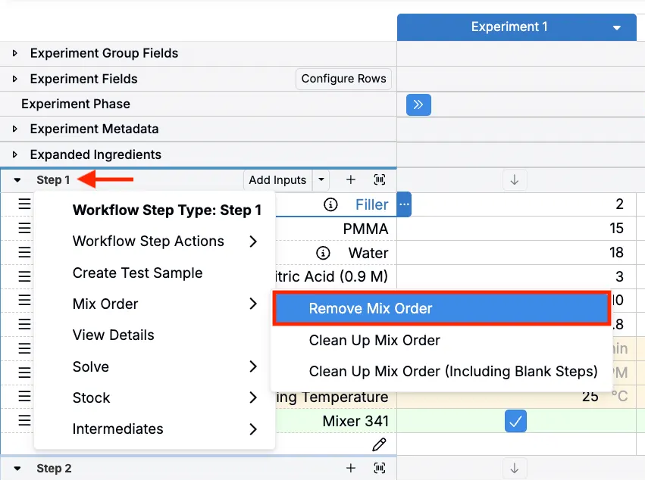The image size is (645, 480).
Task: Open the Experiment 1 column dropdown
Action: point(616,28)
